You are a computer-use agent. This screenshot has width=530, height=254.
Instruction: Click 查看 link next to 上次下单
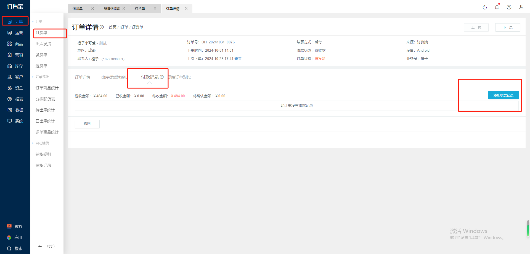[x=238, y=59]
